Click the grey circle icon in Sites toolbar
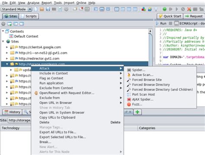This screenshot has width=205, height=155. click(3, 24)
